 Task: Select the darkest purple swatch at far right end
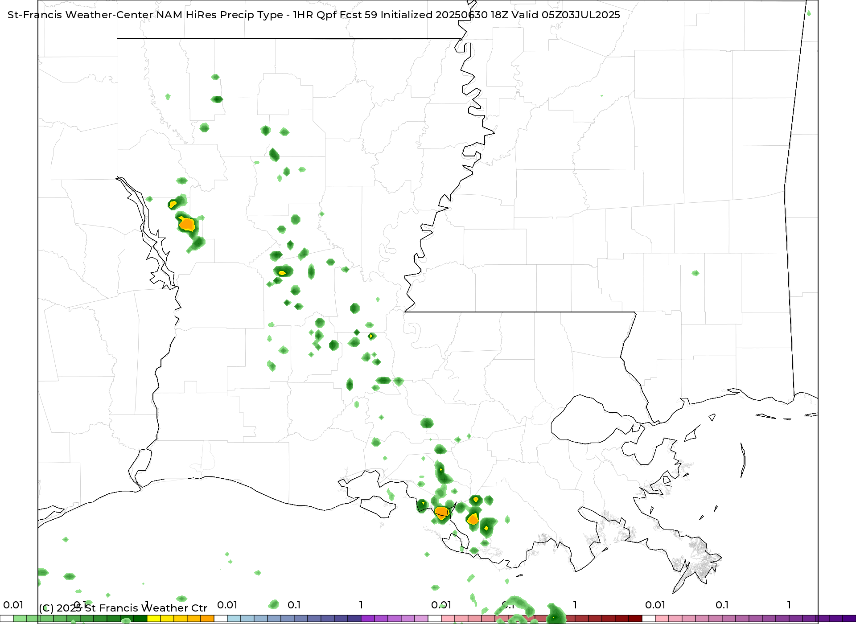849,619
